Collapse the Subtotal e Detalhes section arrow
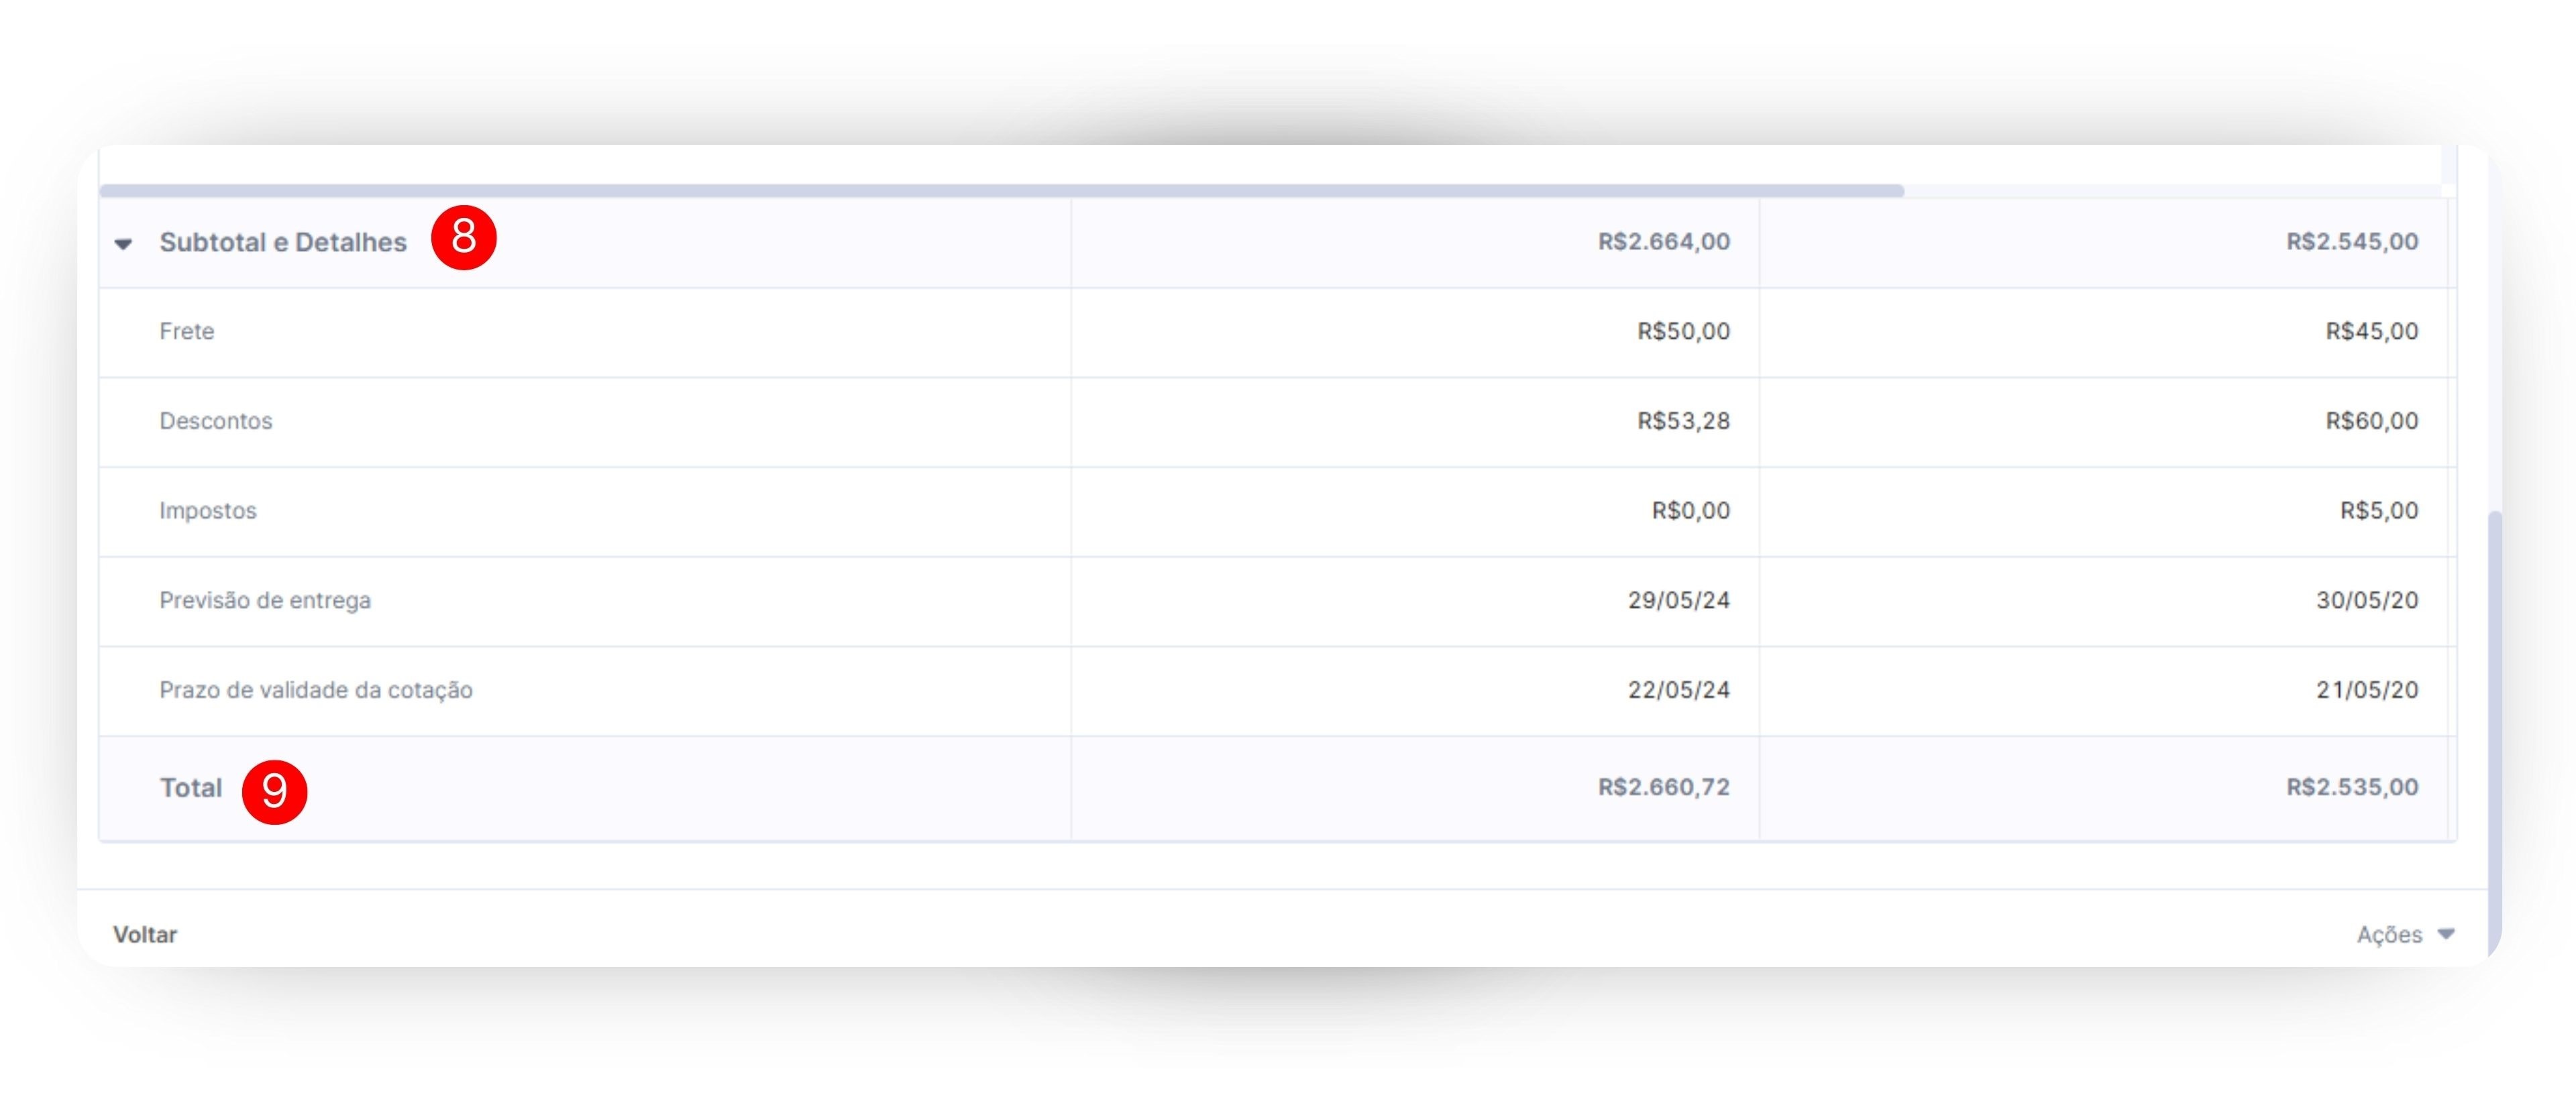This screenshot has height=1093, width=2576. [123, 243]
